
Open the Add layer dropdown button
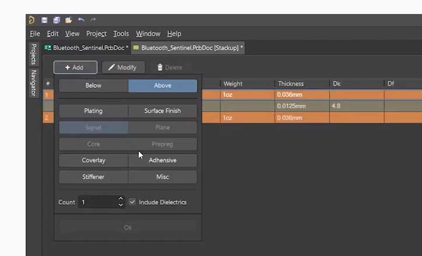click(x=75, y=68)
